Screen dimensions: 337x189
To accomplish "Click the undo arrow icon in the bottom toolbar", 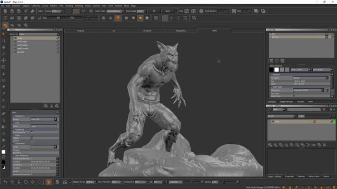I will (x=5, y=182).
